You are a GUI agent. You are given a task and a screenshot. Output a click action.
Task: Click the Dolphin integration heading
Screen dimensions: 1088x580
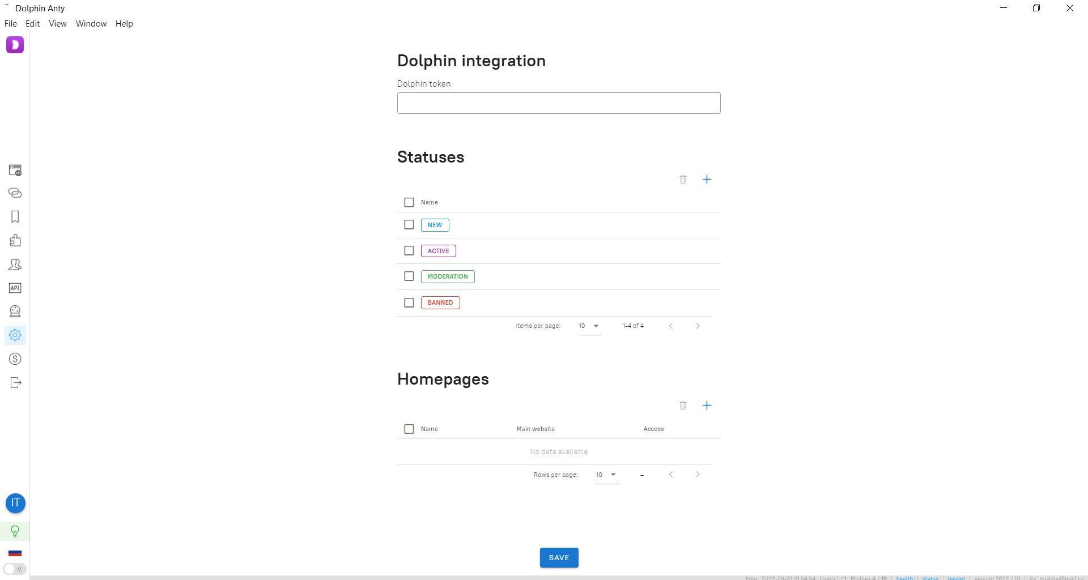coord(471,61)
